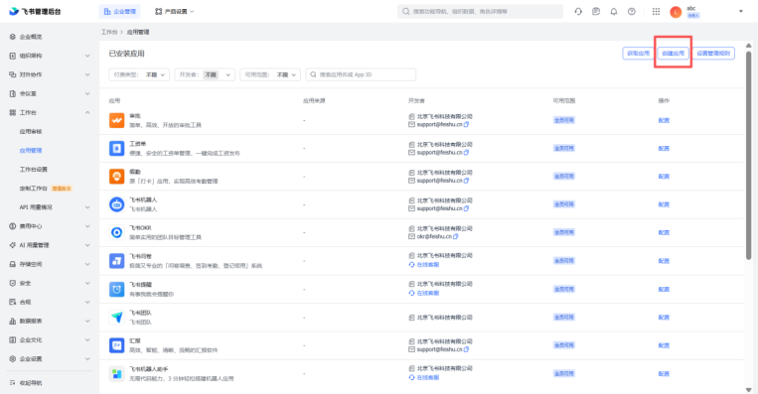
Task: Click 在线客服 link in 飞书问卷 row
Action: click(428, 265)
